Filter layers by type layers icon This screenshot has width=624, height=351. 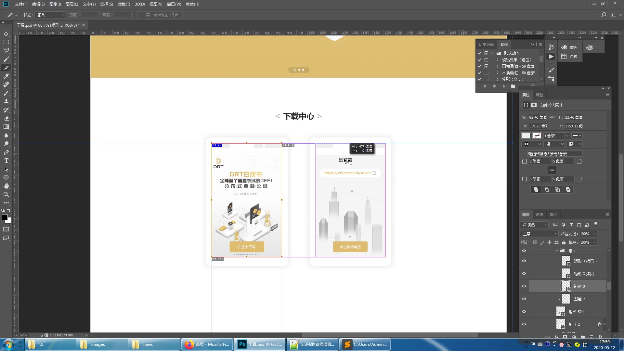[x=571, y=225]
